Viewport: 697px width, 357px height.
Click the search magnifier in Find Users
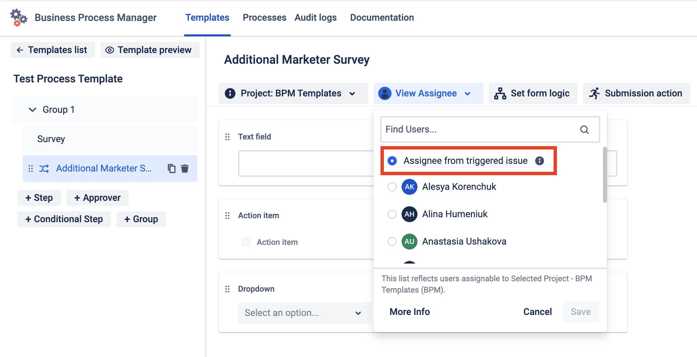pos(584,129)
